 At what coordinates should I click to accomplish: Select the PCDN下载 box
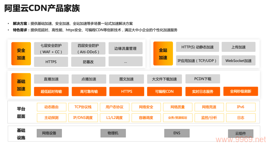[203, 79]
